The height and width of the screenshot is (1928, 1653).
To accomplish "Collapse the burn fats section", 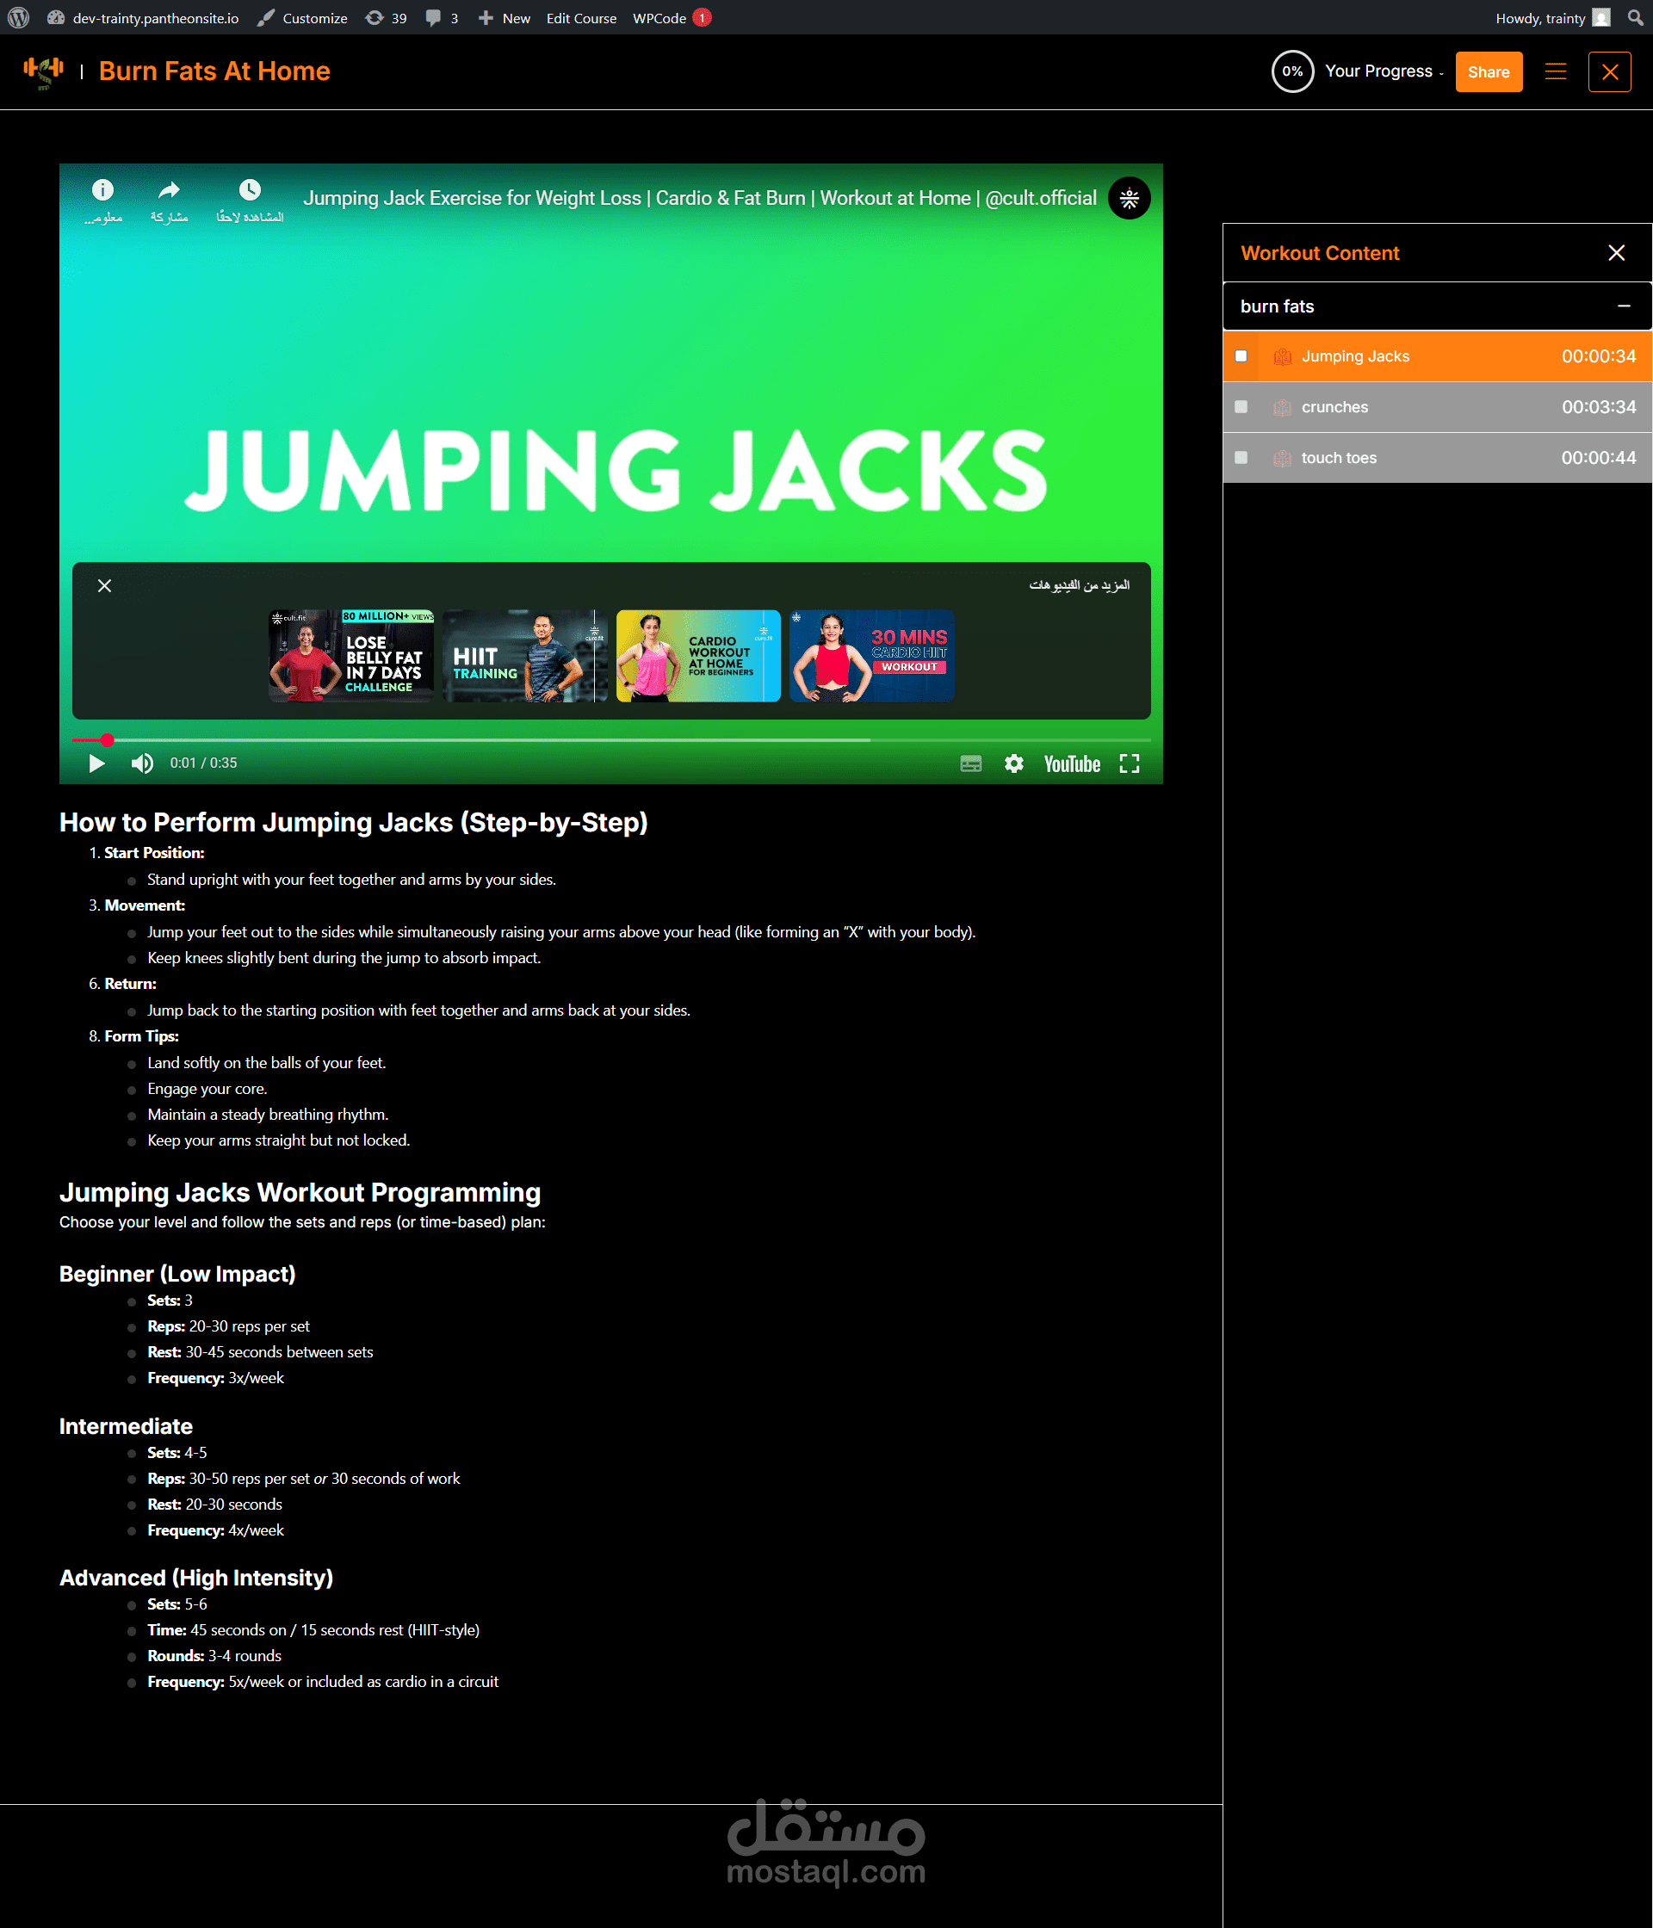I will point(1623,306).
